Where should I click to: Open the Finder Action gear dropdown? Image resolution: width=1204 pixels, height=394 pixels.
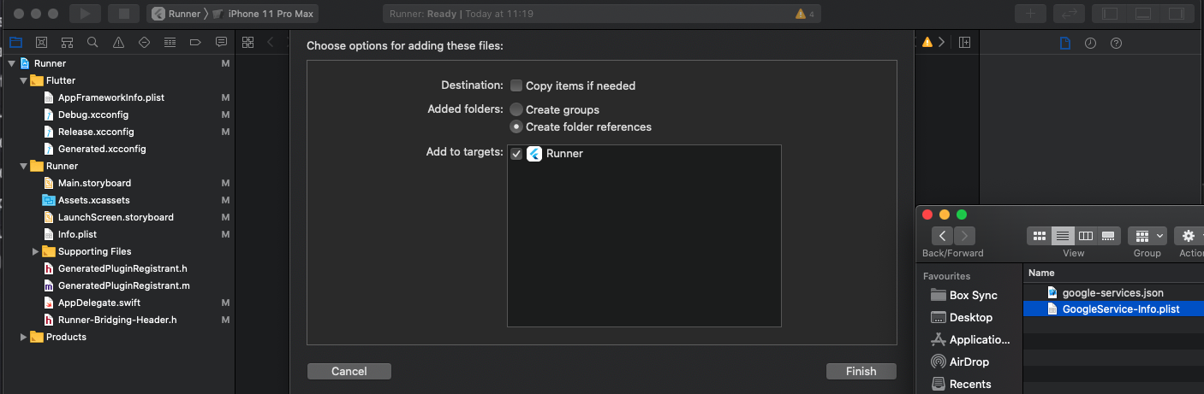tap(1189, 236)
